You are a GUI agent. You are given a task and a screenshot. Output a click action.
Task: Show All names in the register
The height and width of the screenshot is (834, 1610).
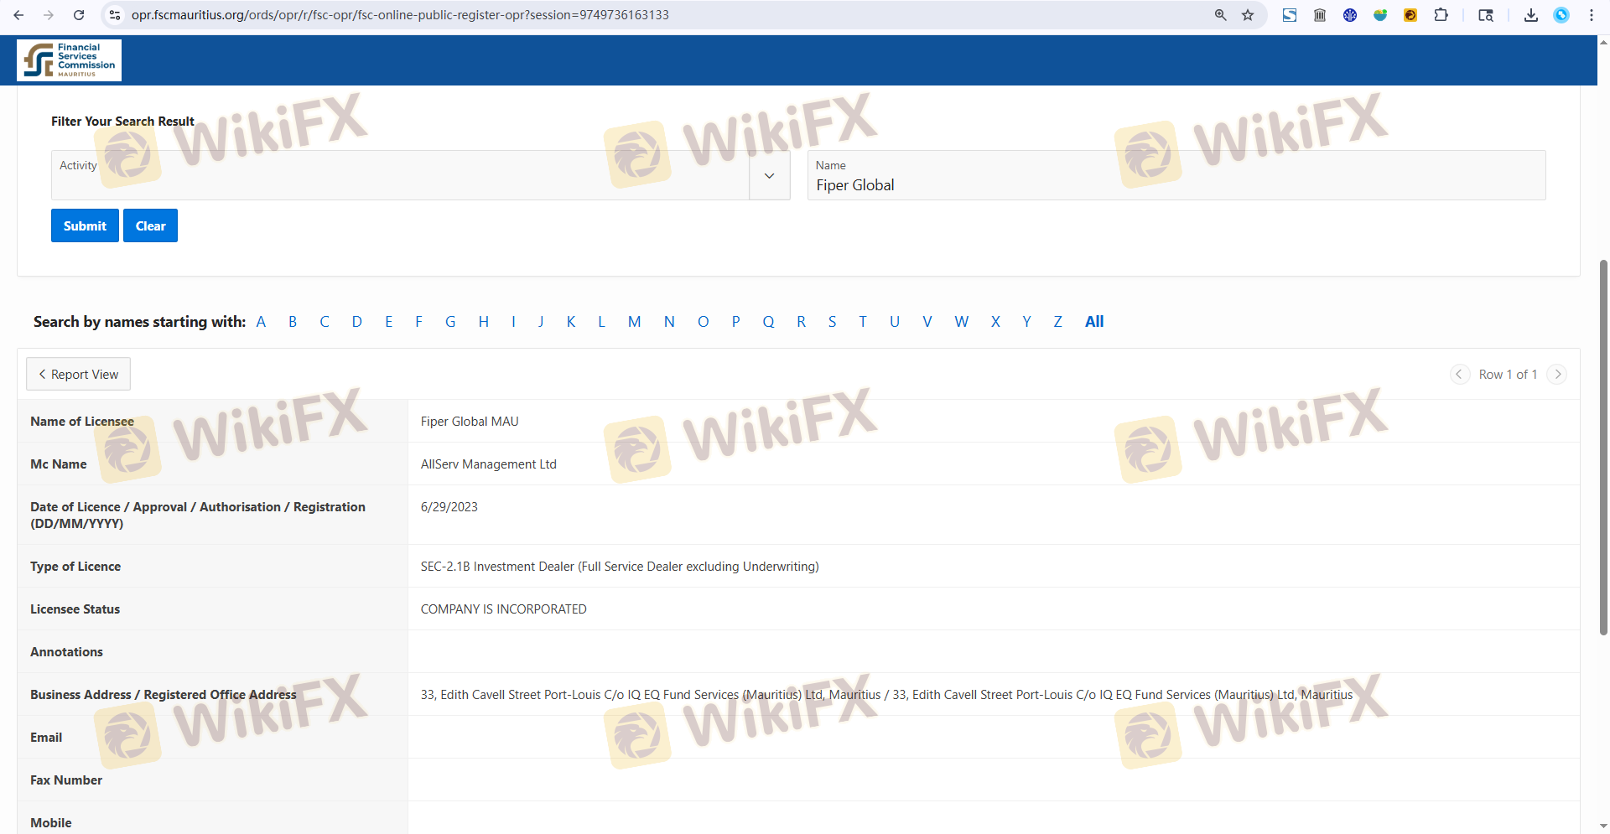(1094, 322)
